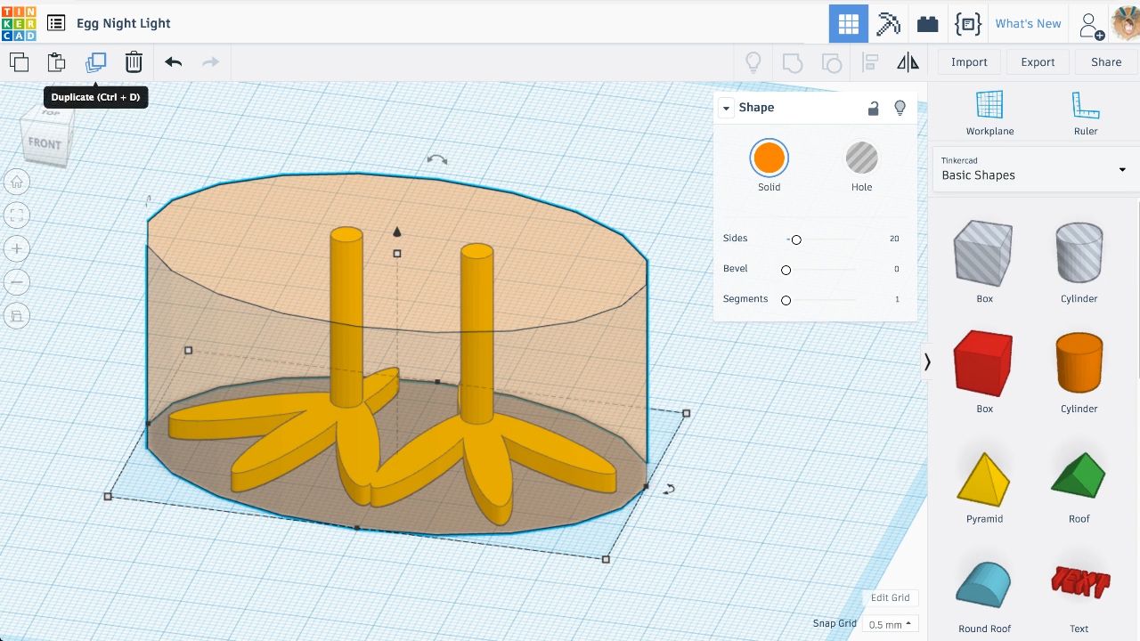Set shape to Hole
The image size is (1140, 641).
coord(861,158)
